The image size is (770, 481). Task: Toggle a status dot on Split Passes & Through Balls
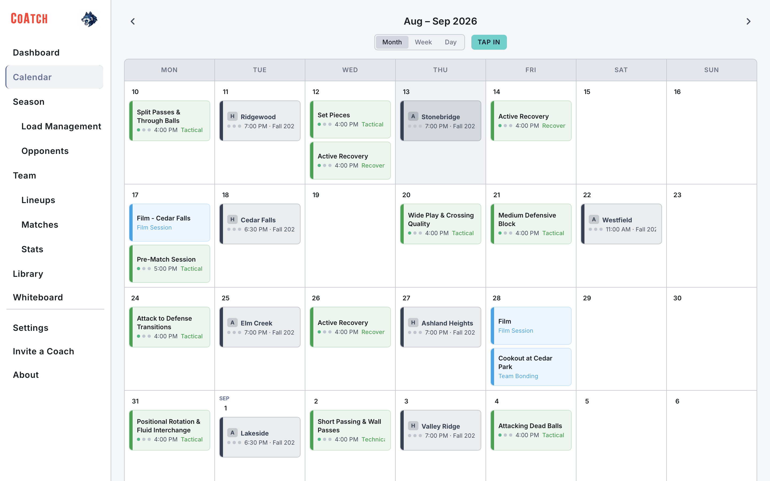[x=139, y=130]
